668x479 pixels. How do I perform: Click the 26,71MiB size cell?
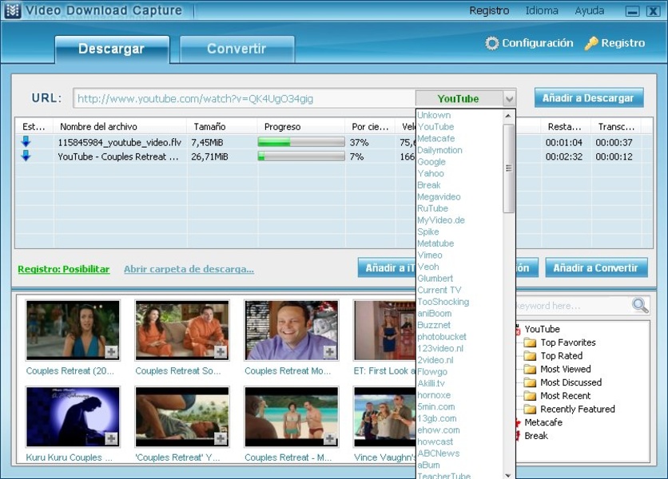click(x=209, y=156)
